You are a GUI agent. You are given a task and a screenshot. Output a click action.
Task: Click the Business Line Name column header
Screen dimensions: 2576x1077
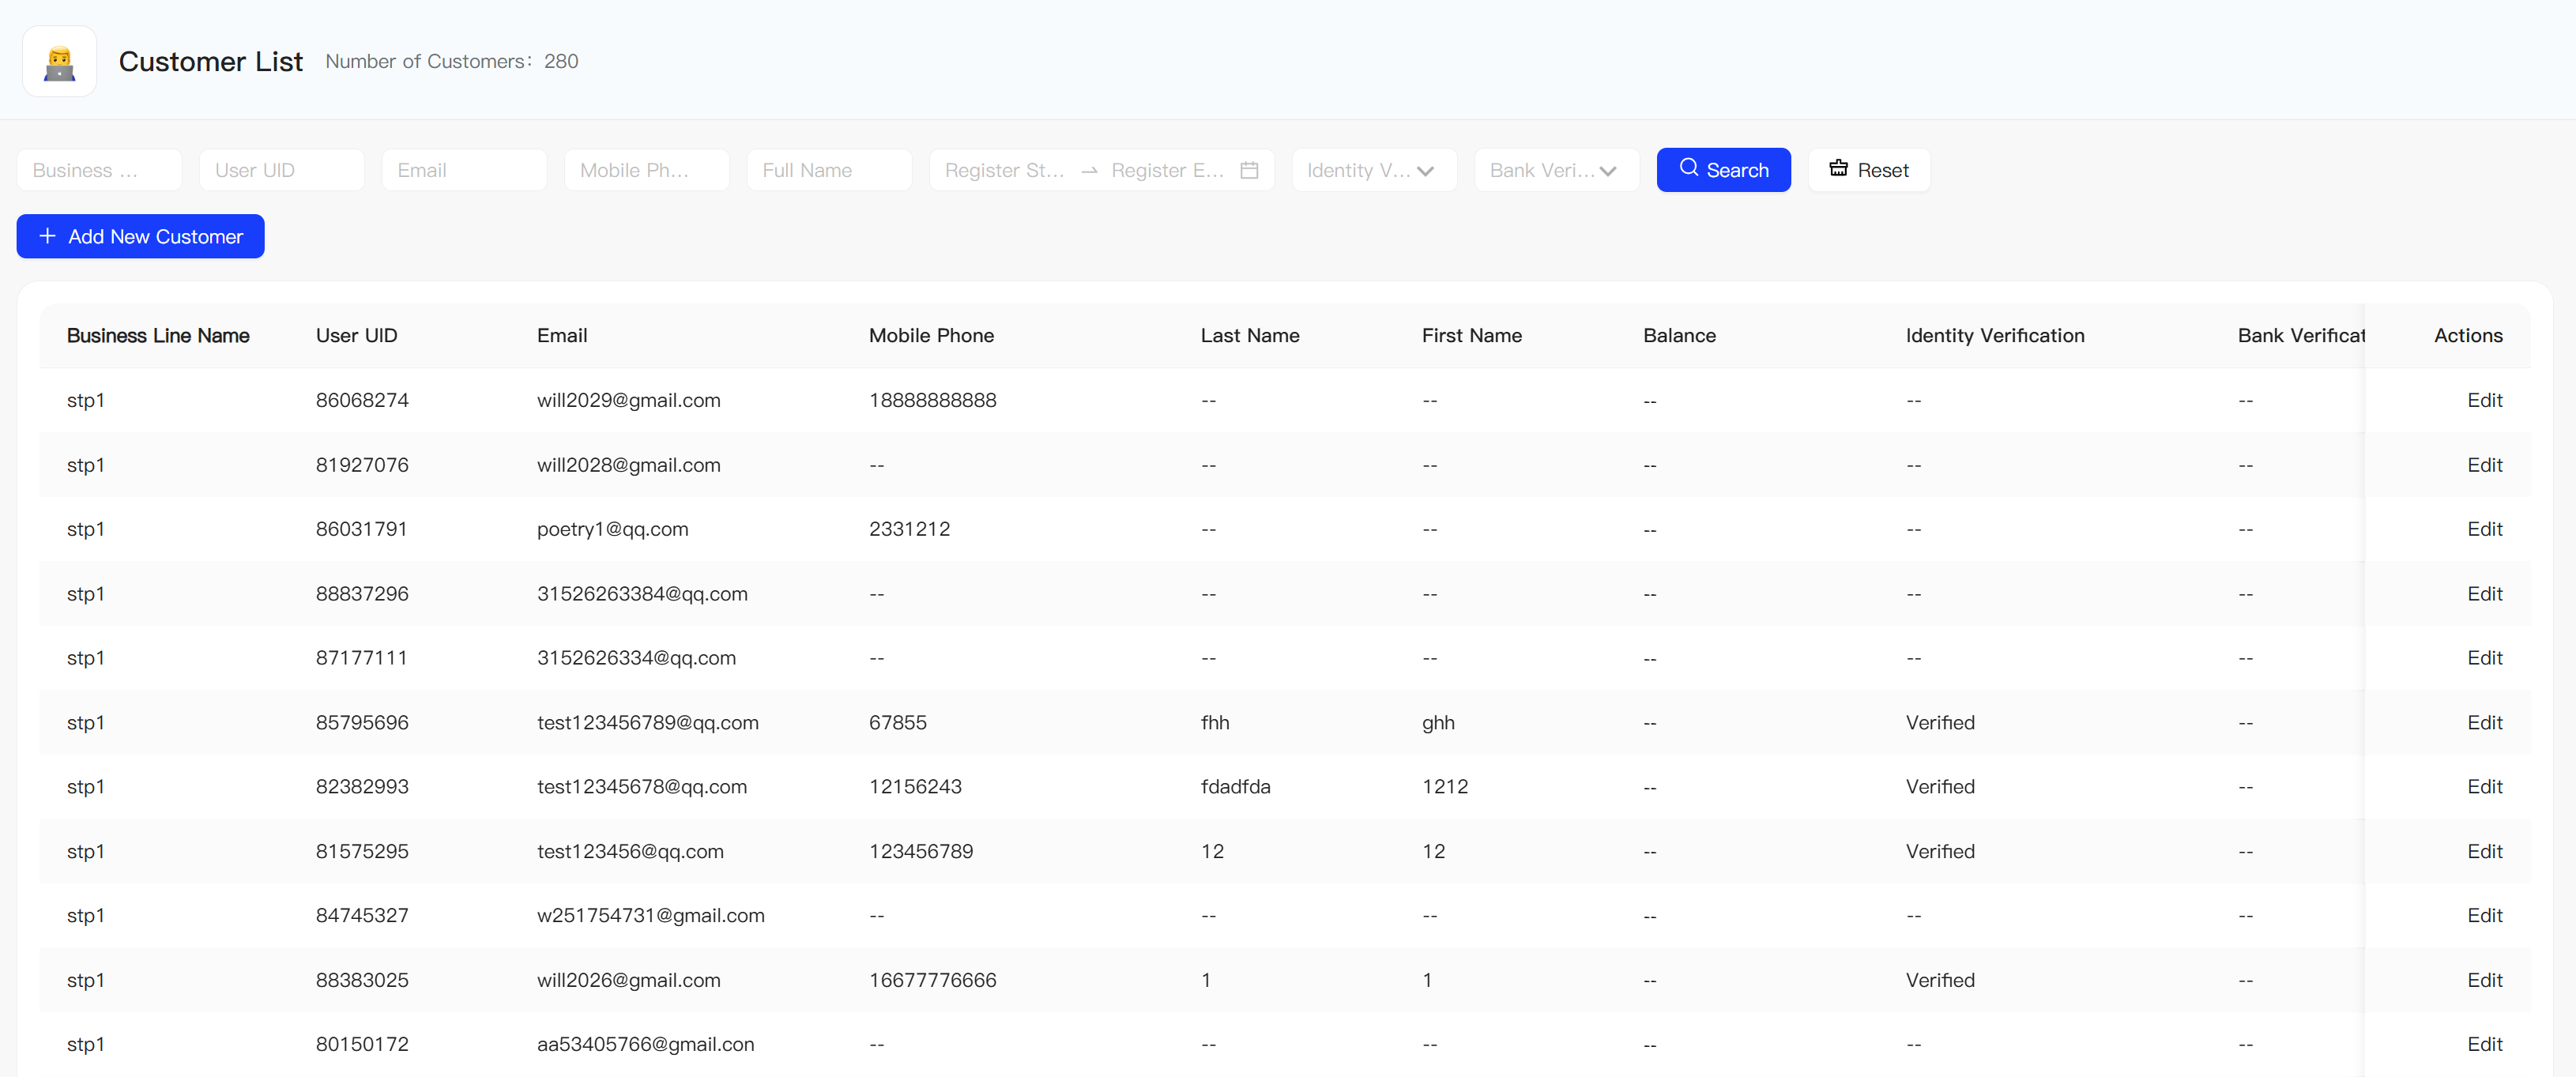coord(158,336)
